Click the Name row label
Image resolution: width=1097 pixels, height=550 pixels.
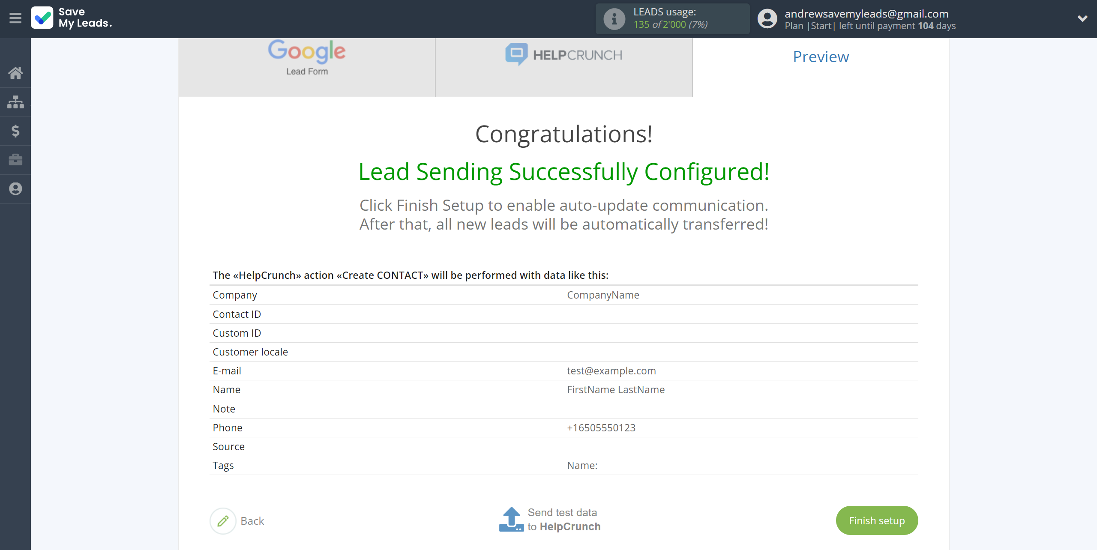[226, 390]
